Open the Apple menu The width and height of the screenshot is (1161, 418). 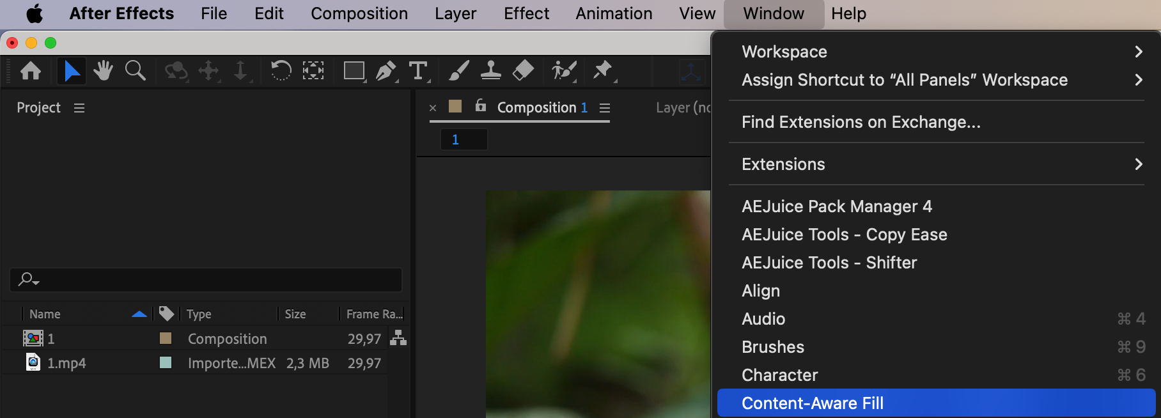coord(35,13)
